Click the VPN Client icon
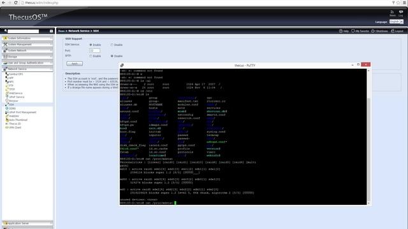 click(x=7, y=127)
